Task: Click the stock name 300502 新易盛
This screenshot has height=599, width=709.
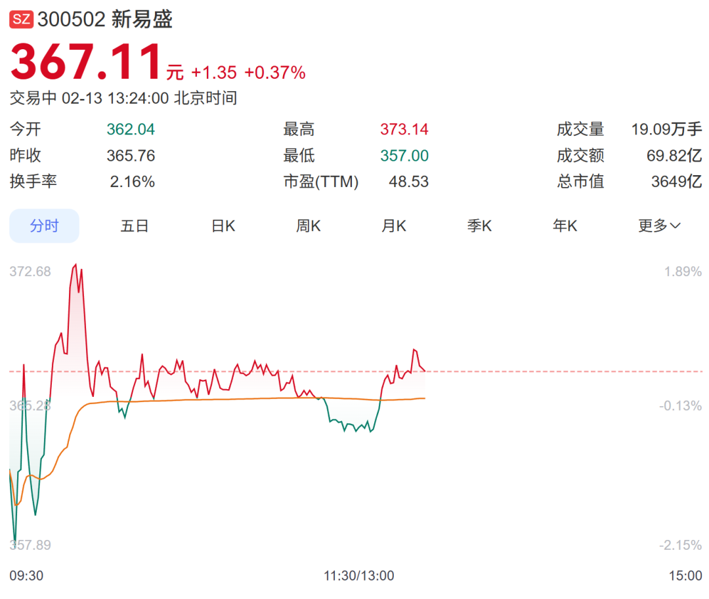Action: 105,20
